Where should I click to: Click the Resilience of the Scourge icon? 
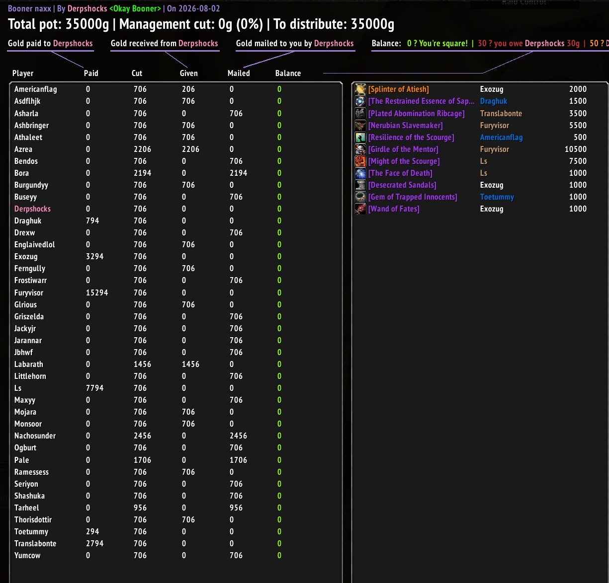(x=360, y=137)
